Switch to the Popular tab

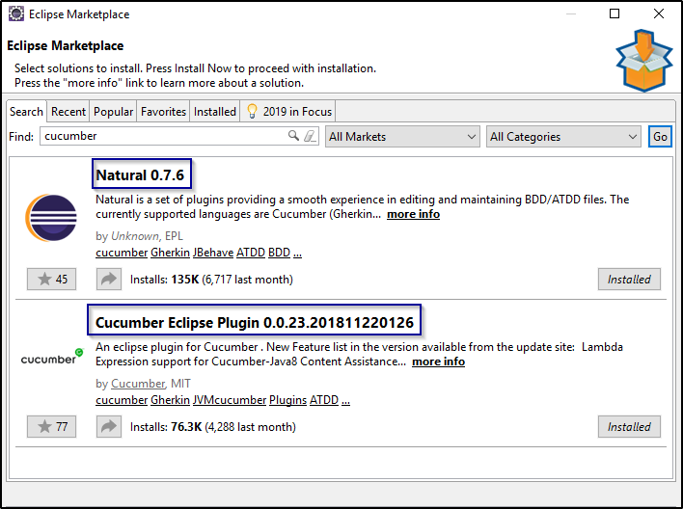tap(114, 112)
